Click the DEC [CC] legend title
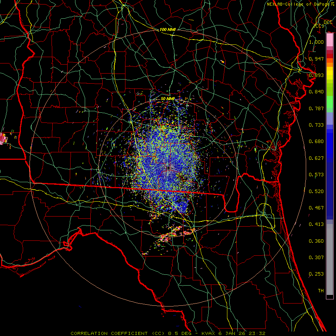 pos(323,24)
